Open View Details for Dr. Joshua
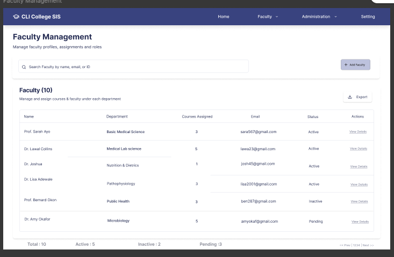This screenshot has height=257, width=394. 359,166
